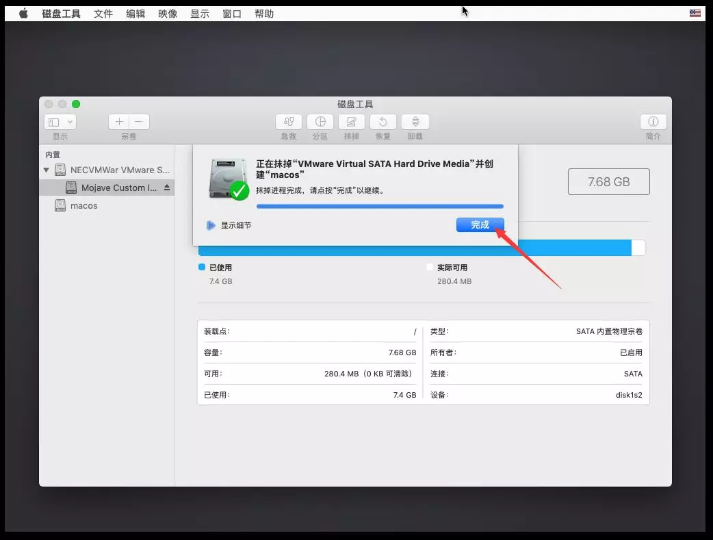Open the view options dropdown chevron
This screenshot has width=713, height=540.
(x=70, y=122)
